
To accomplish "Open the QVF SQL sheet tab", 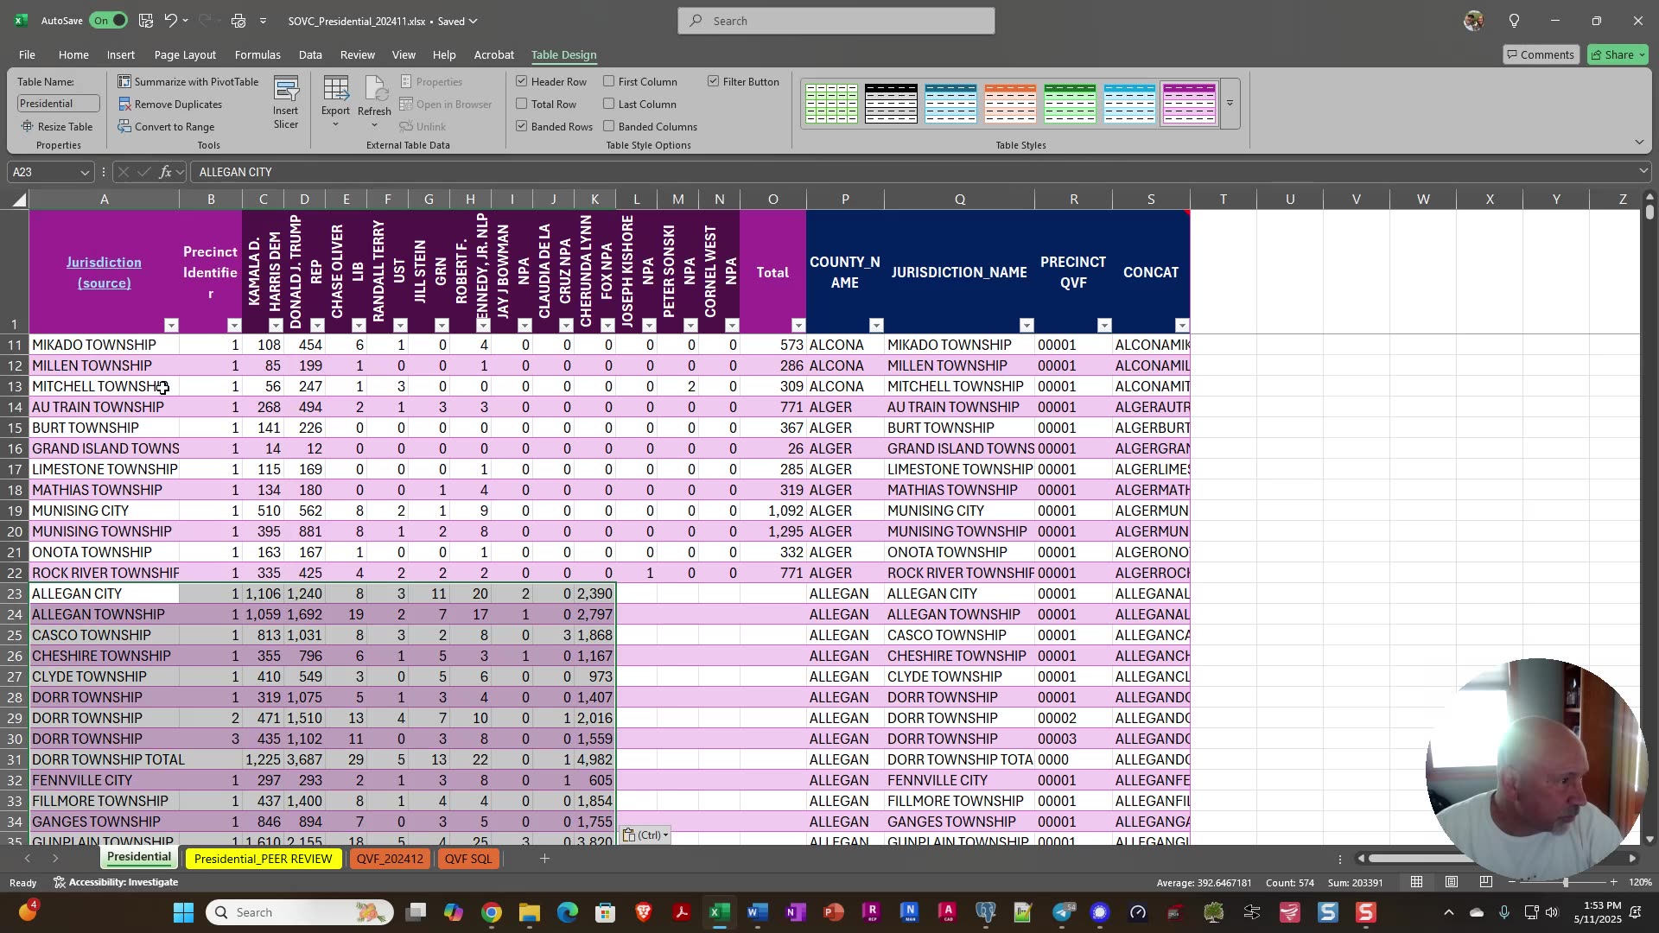I will [467, 859].
